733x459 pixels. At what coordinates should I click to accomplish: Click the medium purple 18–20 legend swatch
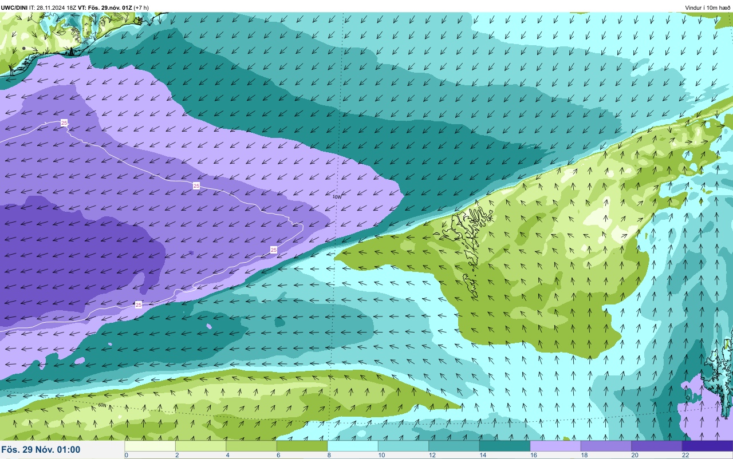pos(606,445)
